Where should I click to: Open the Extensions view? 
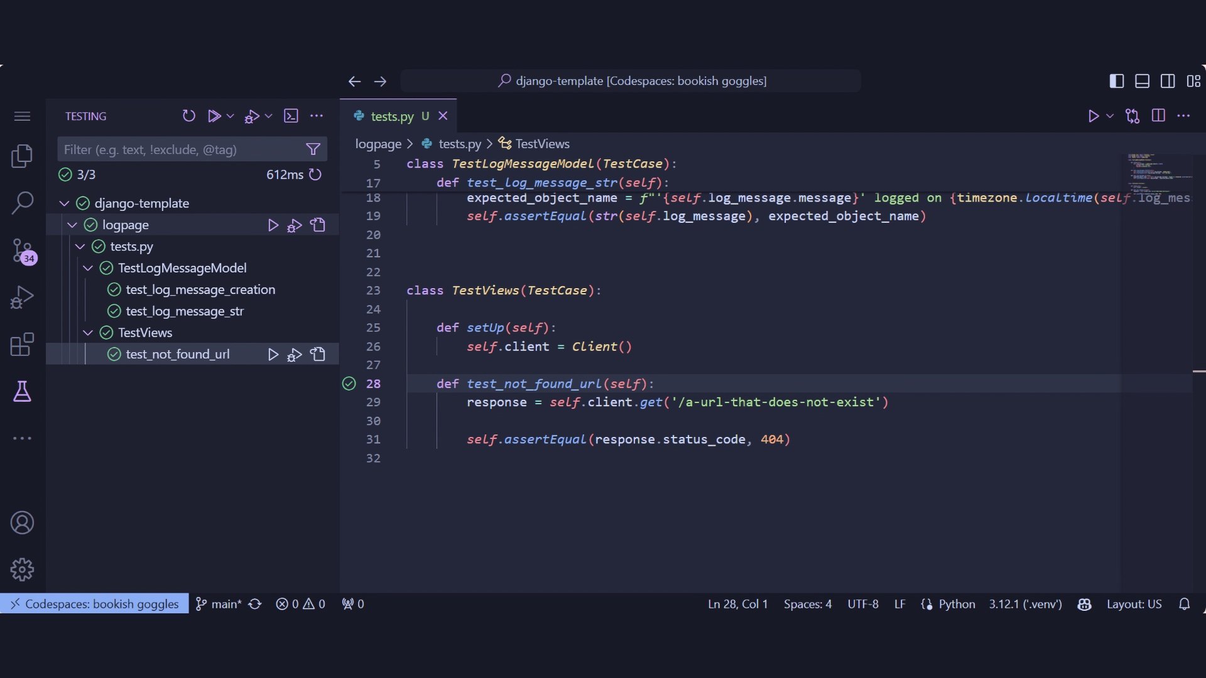coord(22,345)
